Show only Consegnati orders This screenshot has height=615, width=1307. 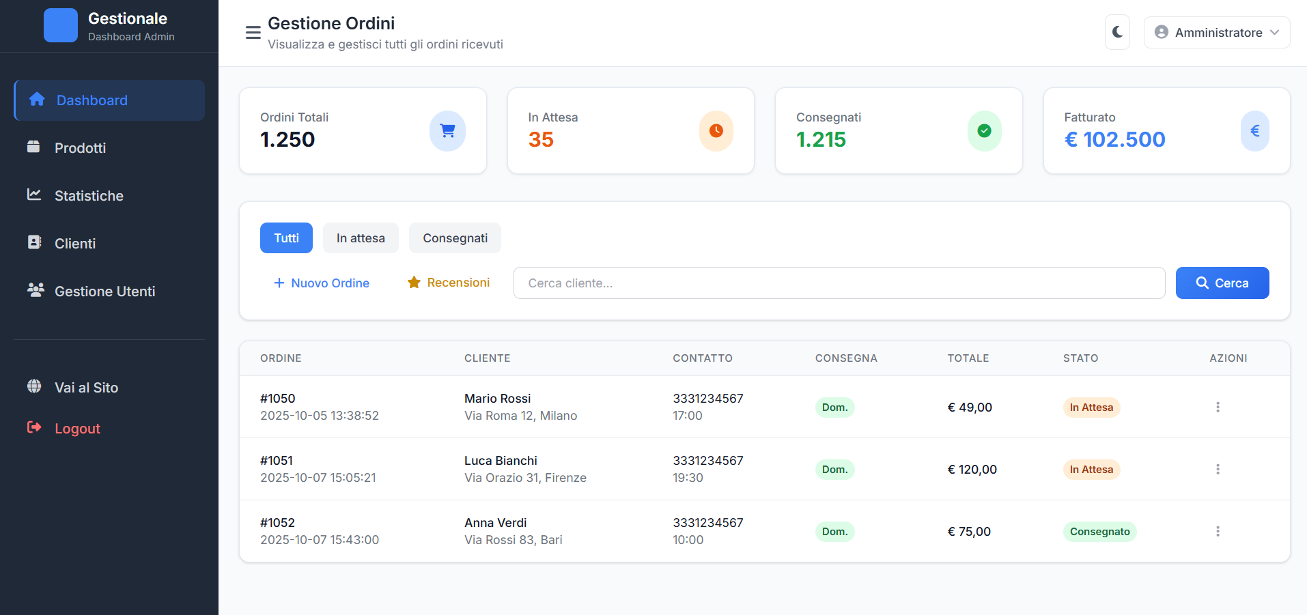pos(455,238)
